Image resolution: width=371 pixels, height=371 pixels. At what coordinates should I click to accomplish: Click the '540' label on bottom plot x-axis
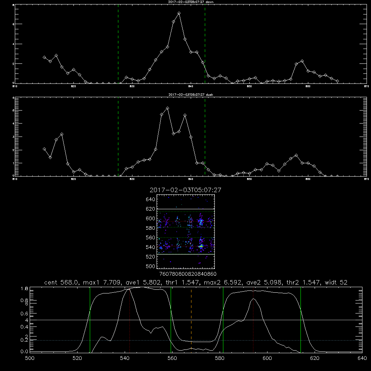click(x=125, y=358)
